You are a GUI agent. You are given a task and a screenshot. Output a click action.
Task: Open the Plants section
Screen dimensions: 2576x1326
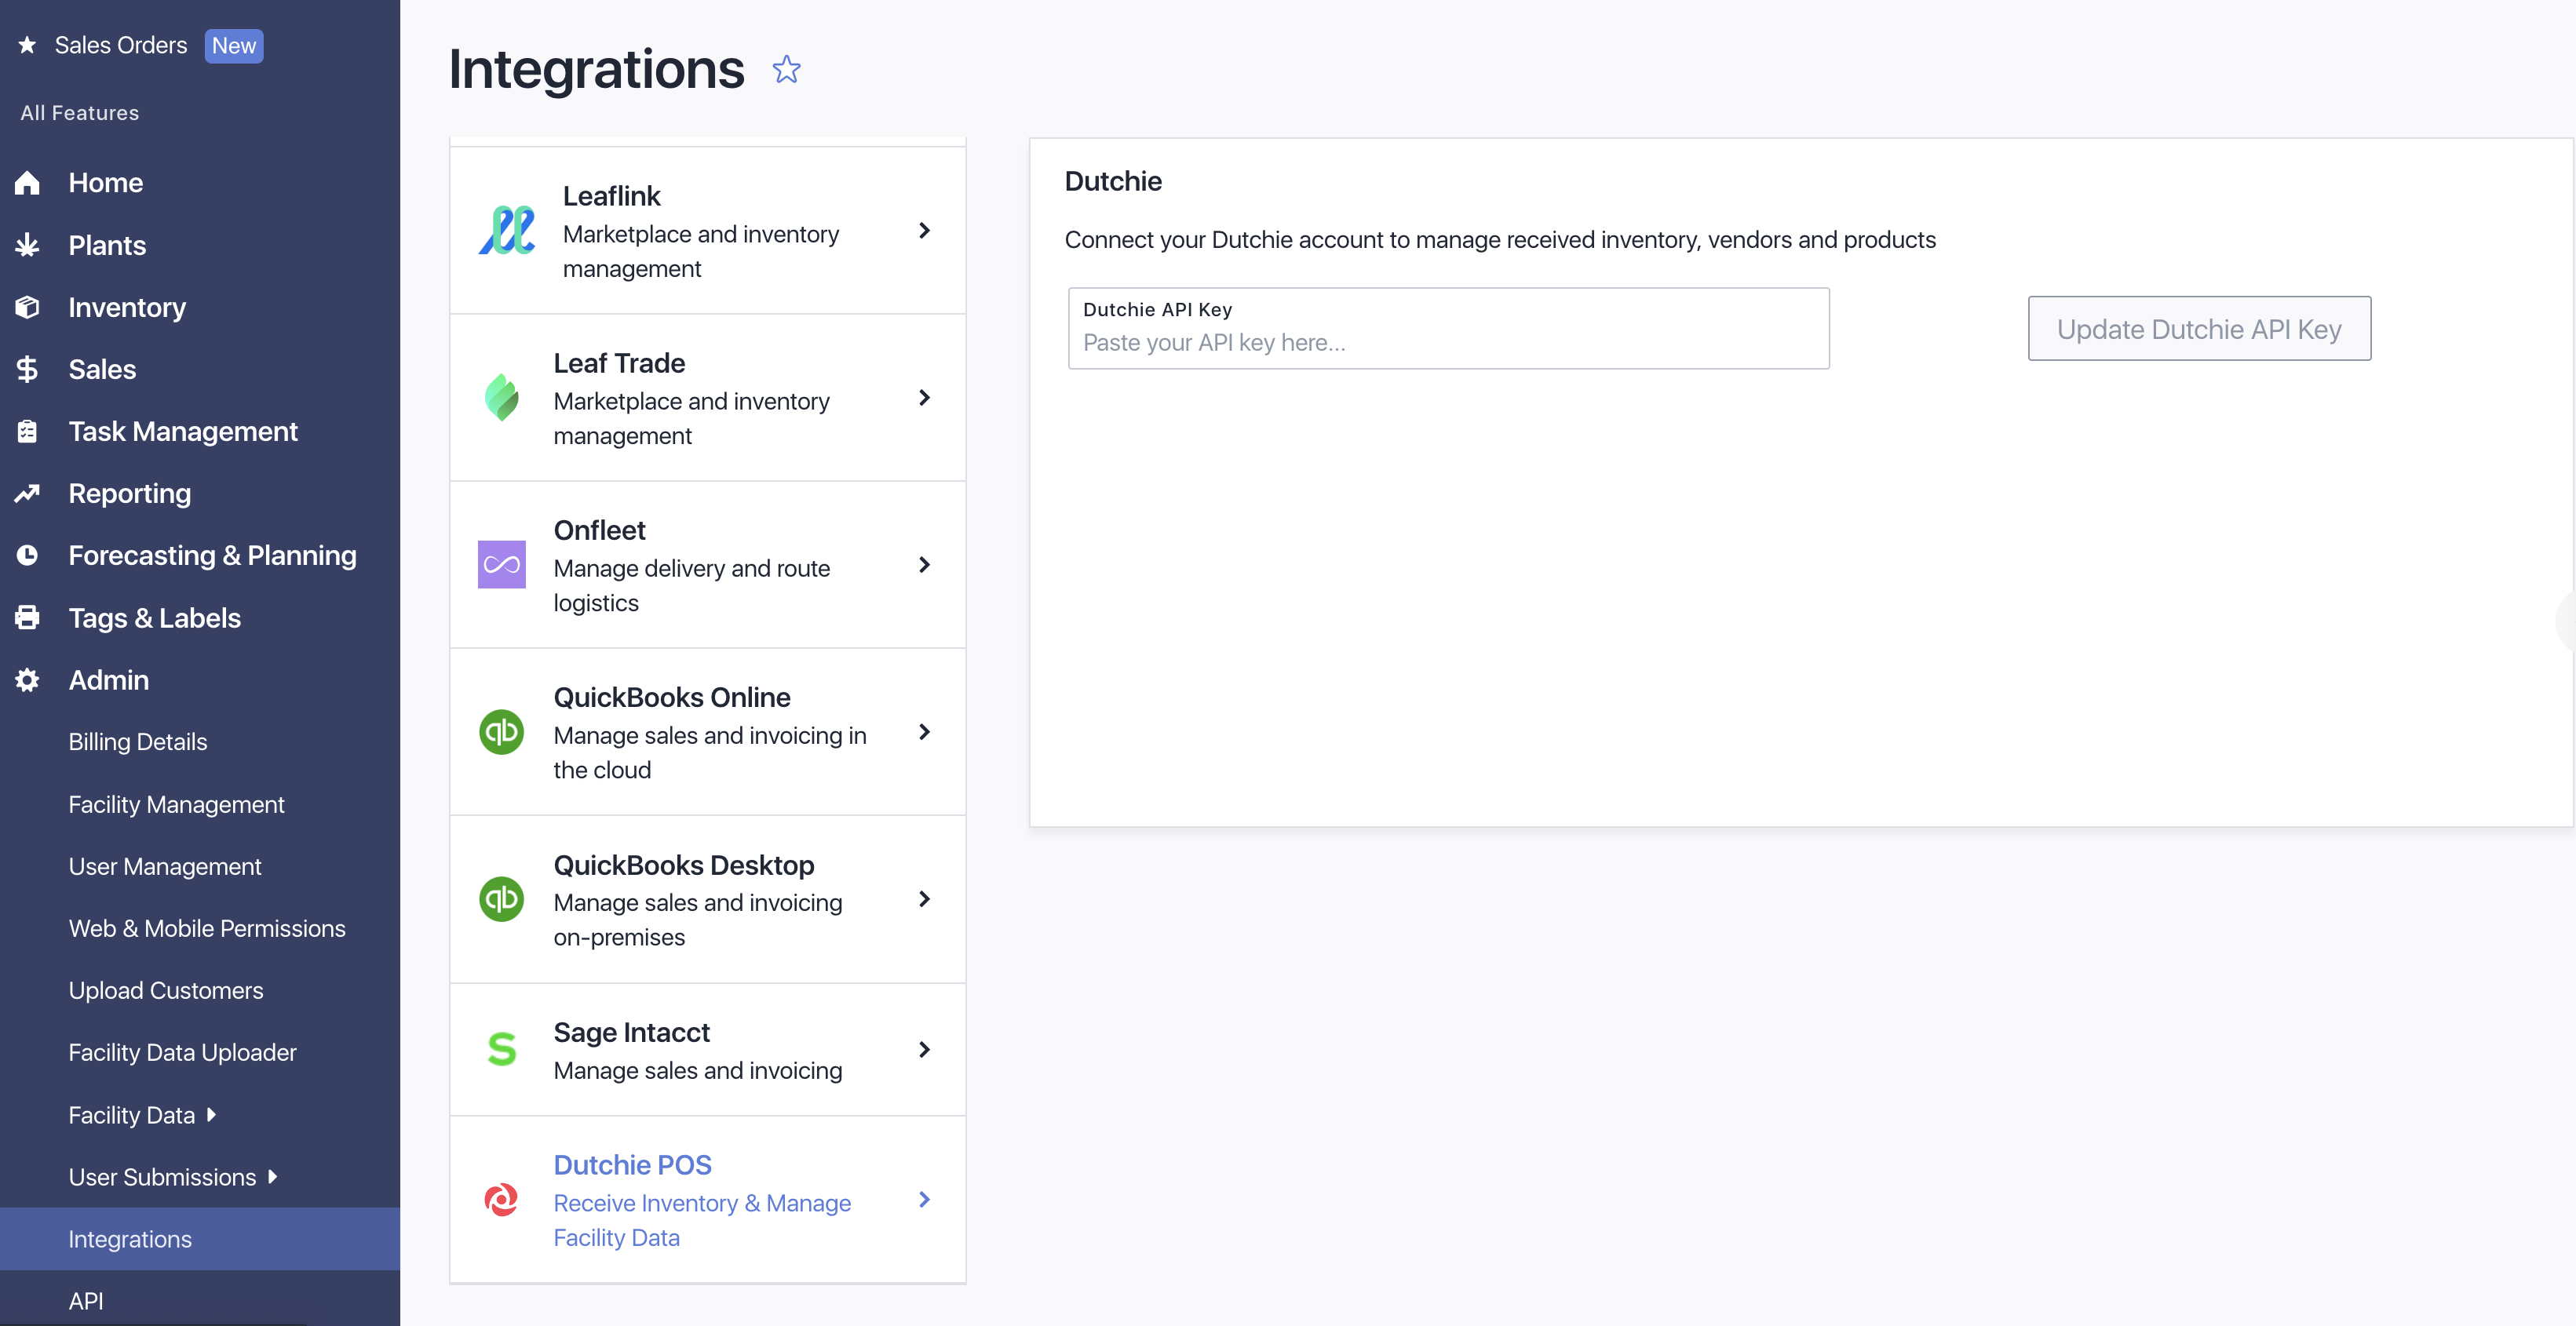[x=107, y=245]
